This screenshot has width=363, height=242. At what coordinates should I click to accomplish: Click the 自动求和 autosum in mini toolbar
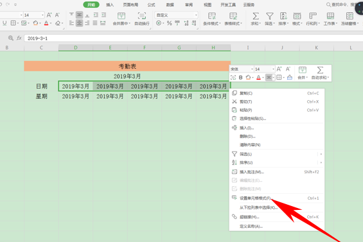coord(320,73)
